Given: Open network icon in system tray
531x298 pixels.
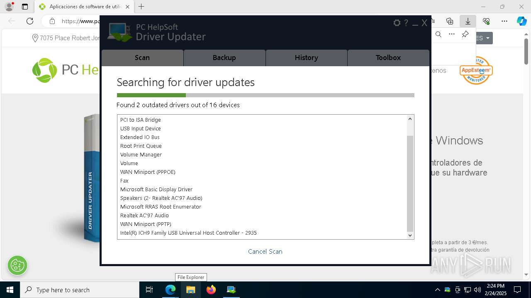Looking at the screenshot, I should (468, 290).
